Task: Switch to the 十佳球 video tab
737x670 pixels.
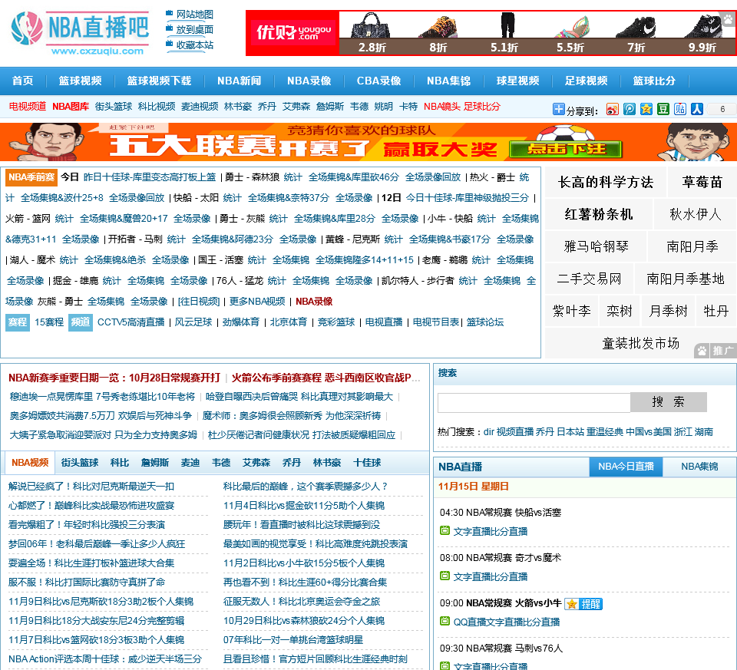Action: 367,463
